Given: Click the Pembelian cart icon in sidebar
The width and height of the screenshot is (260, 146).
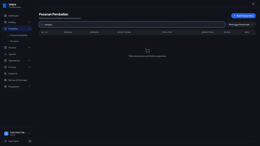Looking at the screenshot, I should point(5,29).
